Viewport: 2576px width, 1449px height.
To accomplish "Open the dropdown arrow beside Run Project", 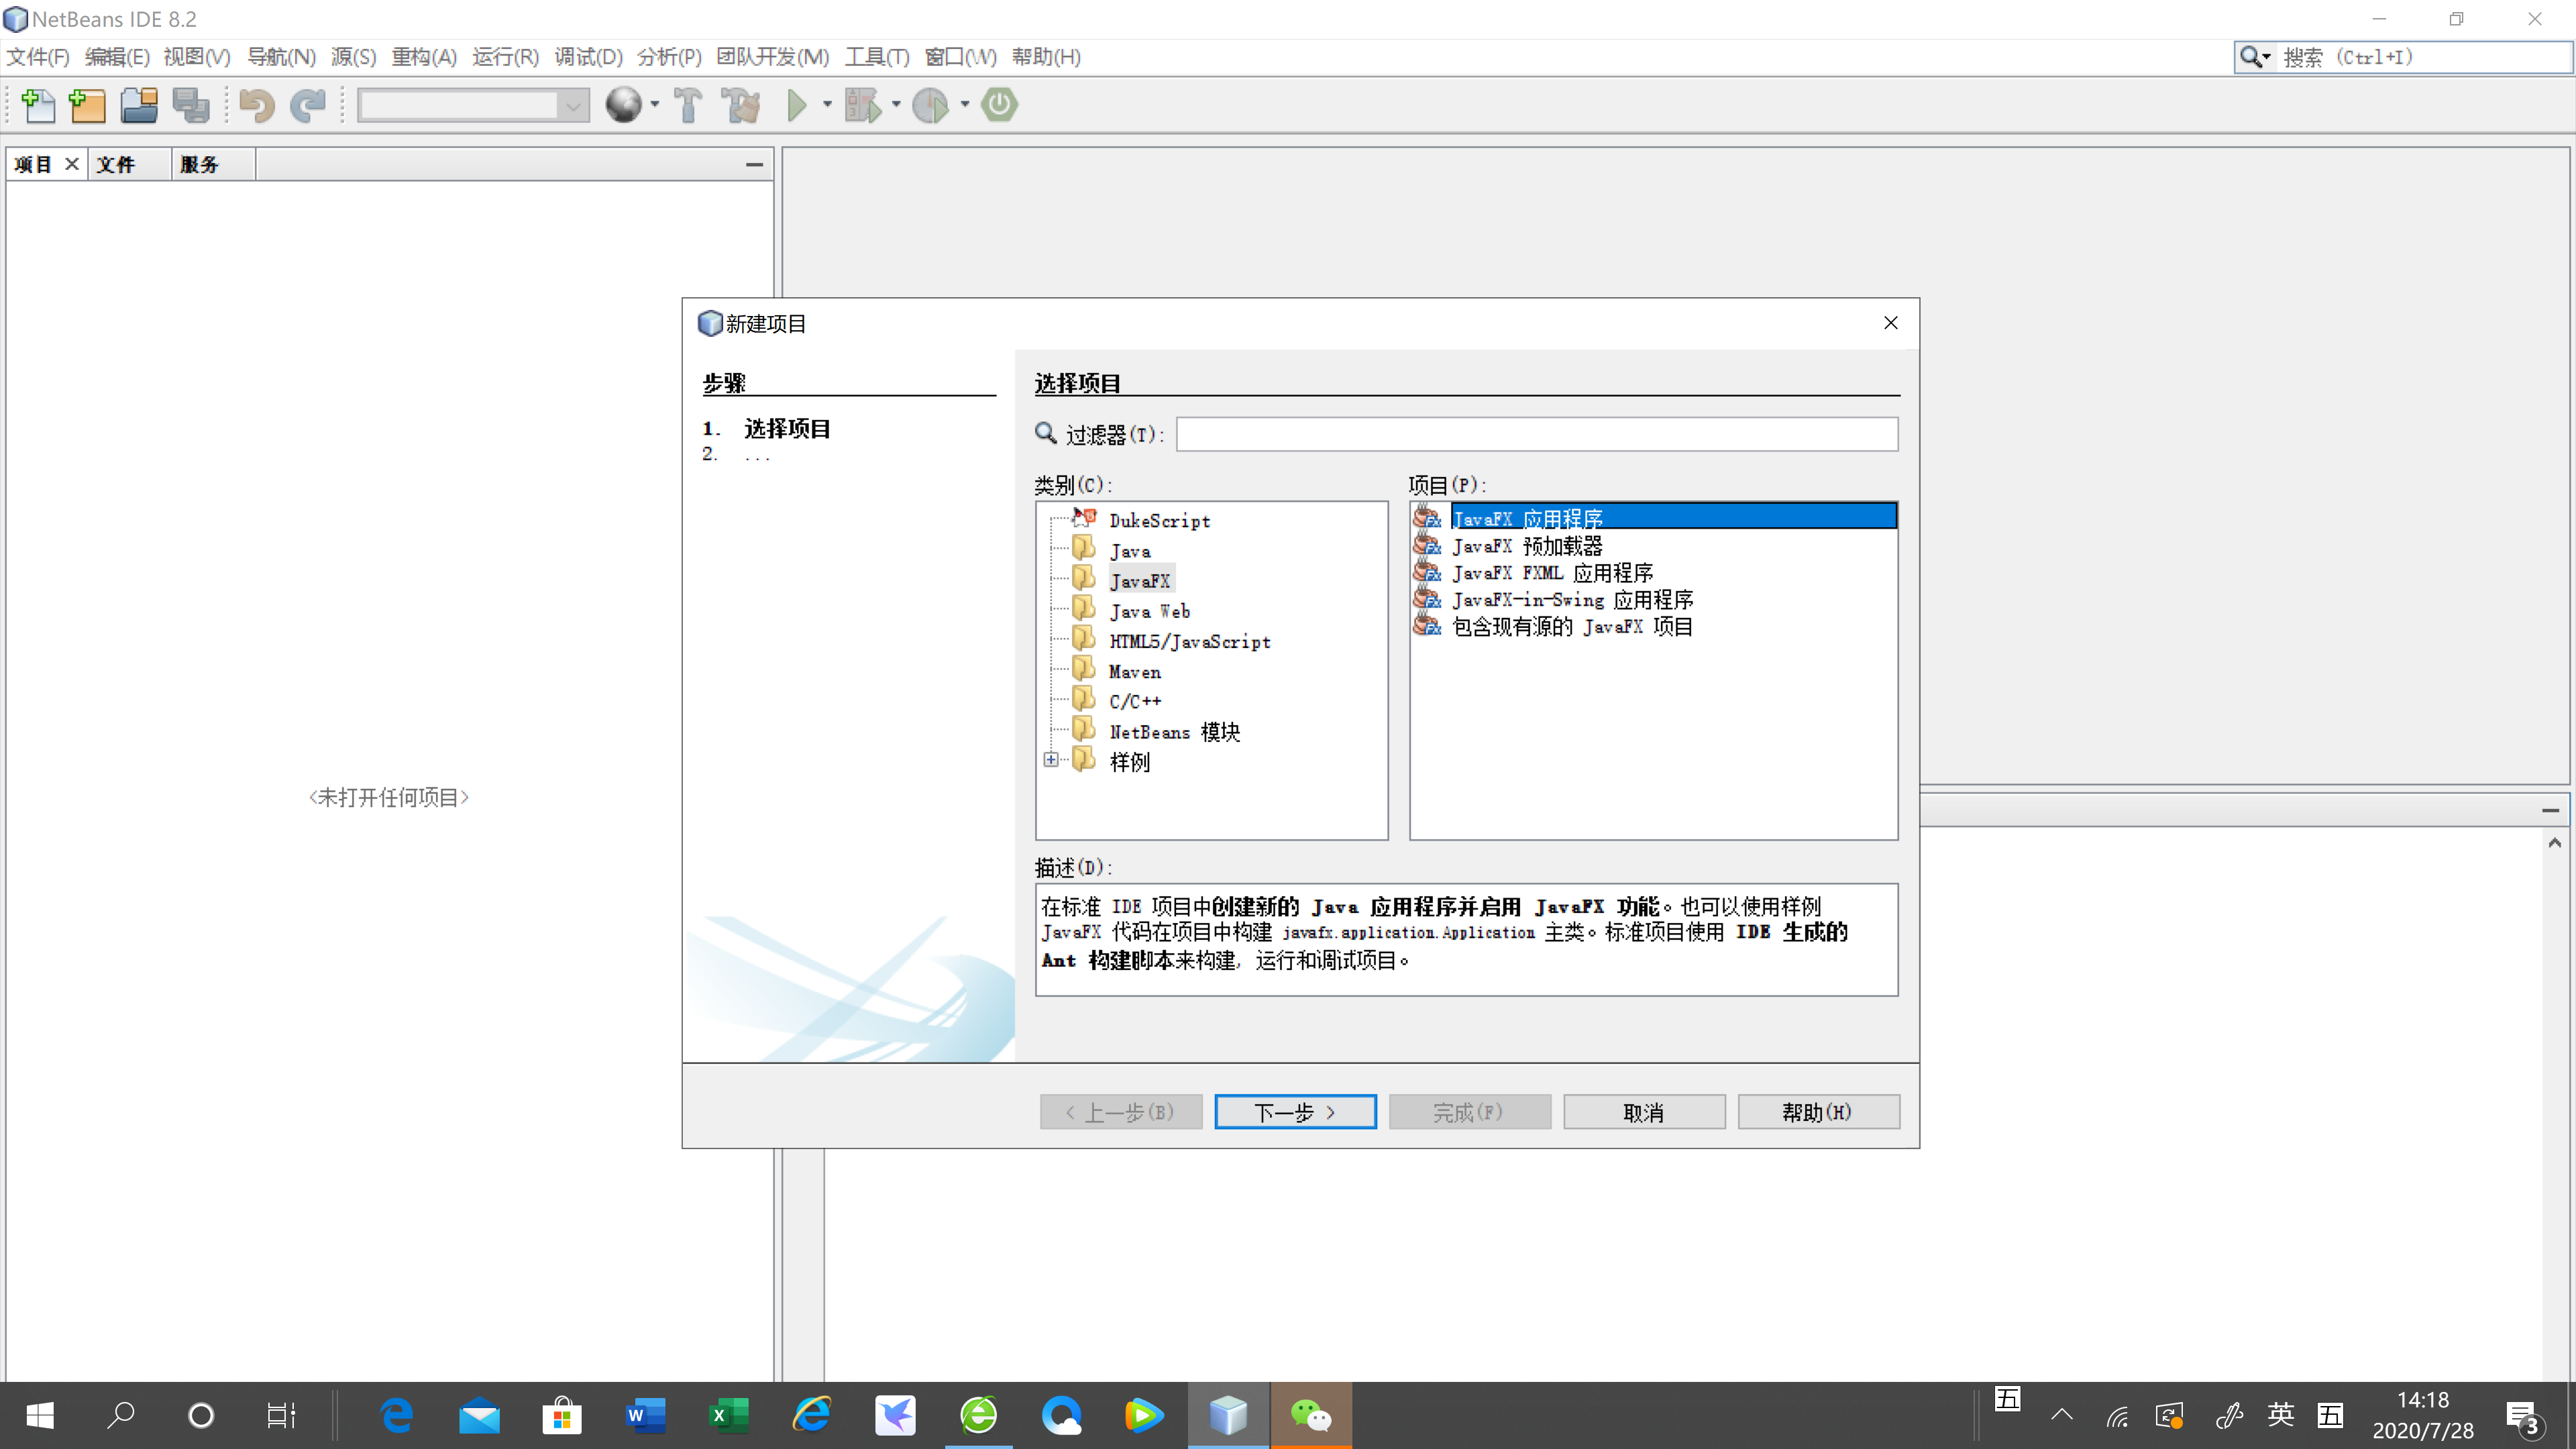I will click(827, 105).
